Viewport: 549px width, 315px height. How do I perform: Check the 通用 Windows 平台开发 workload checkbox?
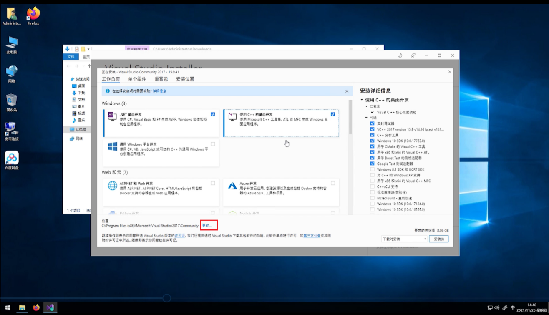(213, 144)
